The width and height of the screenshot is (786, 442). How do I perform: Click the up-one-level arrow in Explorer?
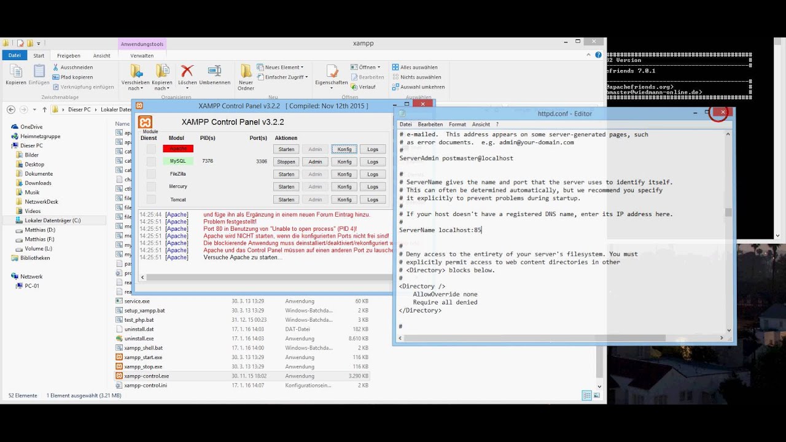click(44, 109)
